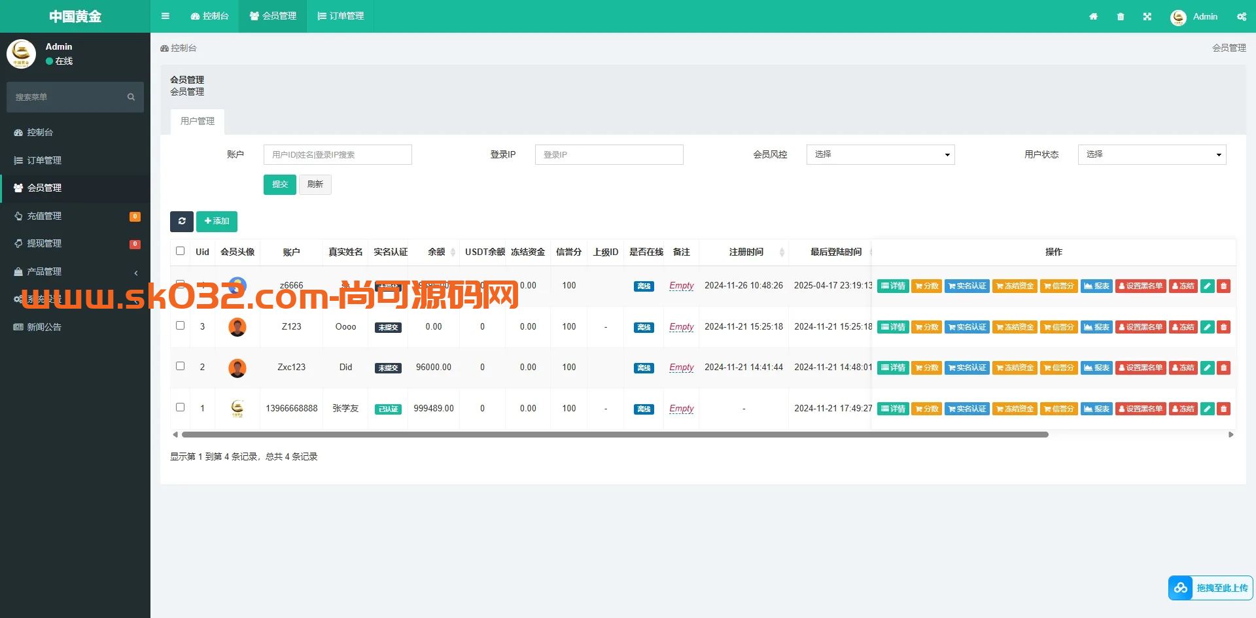Click the 实名认证 button for user Z123
This screenshot has height=618, width=1256.
967,327
